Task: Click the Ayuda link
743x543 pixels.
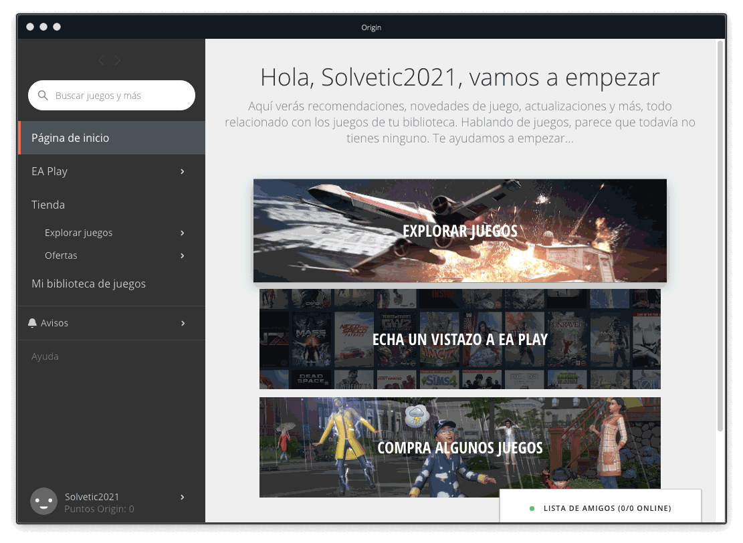Action: [x=45, y=356]
